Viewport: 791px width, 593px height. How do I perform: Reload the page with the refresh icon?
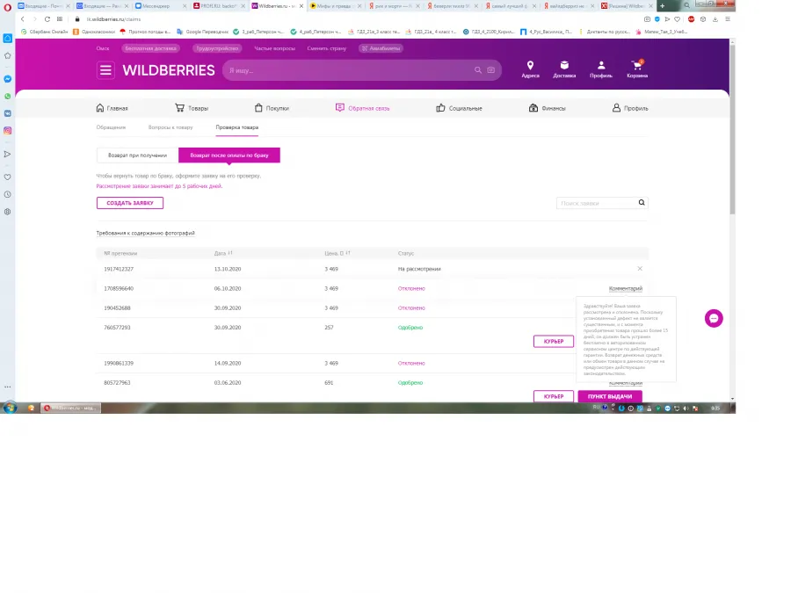[47, 19]
